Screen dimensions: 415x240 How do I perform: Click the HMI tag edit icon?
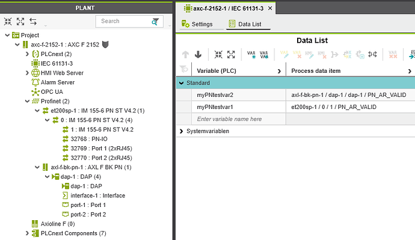pos(309,55)
